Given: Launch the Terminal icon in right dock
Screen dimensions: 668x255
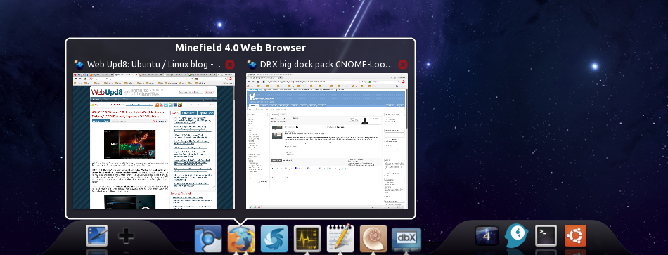Looking at the screenshot, I should [x=546, y=235].
